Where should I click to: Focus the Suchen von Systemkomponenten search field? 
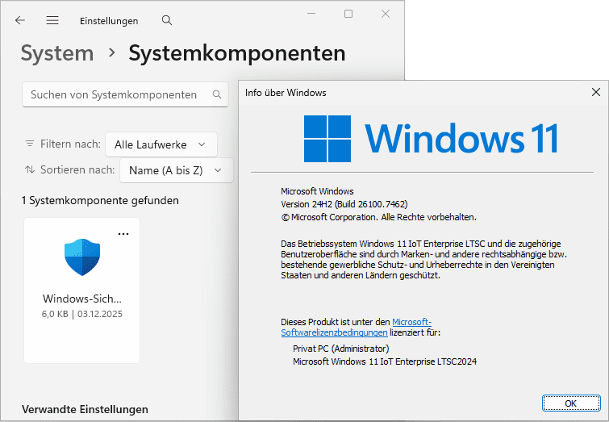pyautogui.click(x=125, y=94)
